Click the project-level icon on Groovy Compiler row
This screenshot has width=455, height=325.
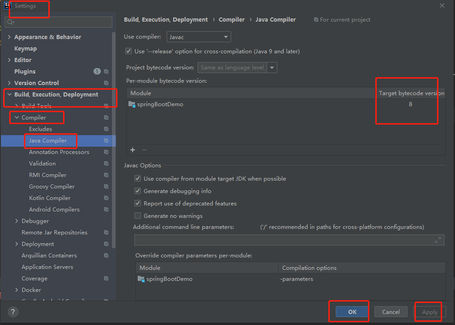coord(106,187)
